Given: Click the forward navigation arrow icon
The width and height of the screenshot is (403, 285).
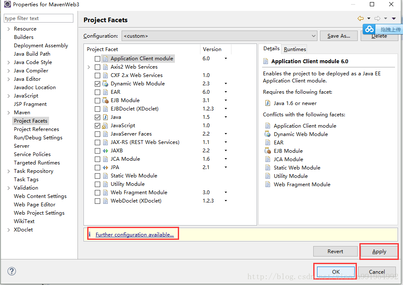Looking at the screenshot, I should pos(377,18).
